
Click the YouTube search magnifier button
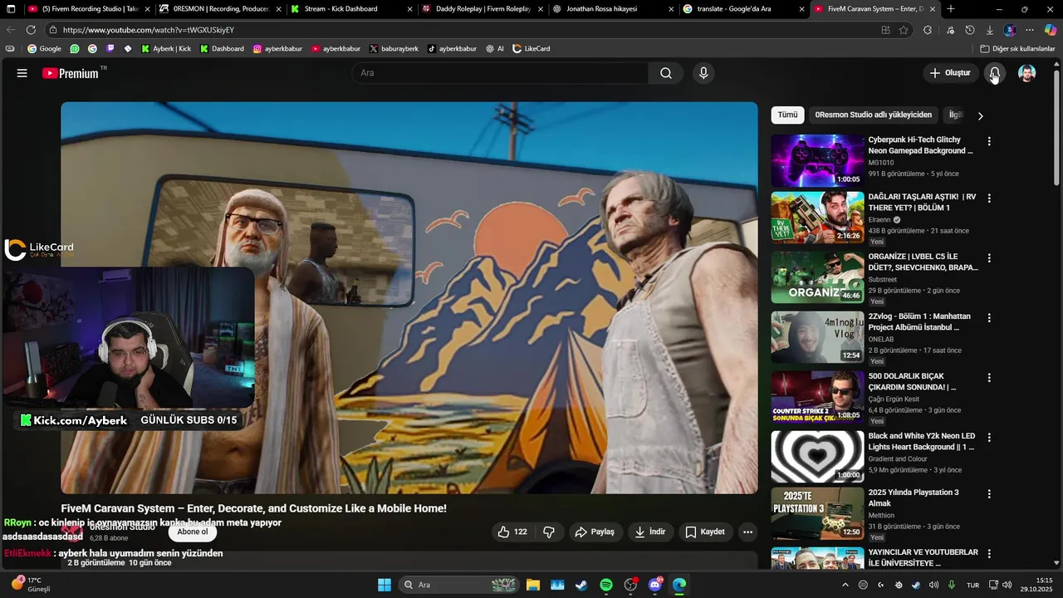(x=666, y=73)
